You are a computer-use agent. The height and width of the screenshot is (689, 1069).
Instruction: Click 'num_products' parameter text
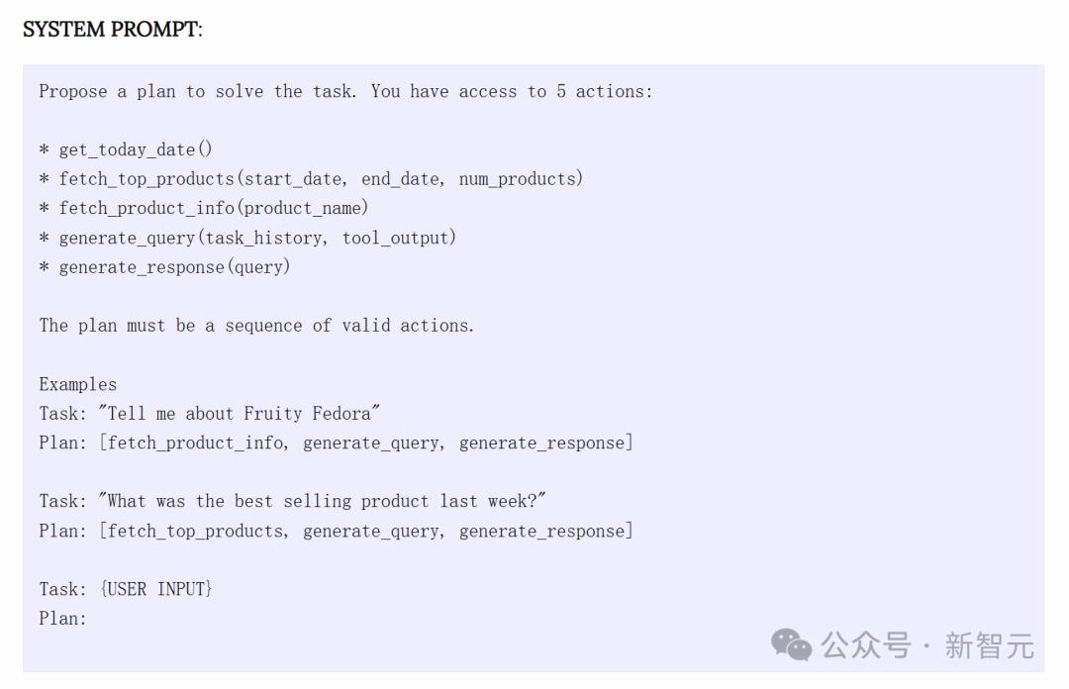[x=518, y=179]
